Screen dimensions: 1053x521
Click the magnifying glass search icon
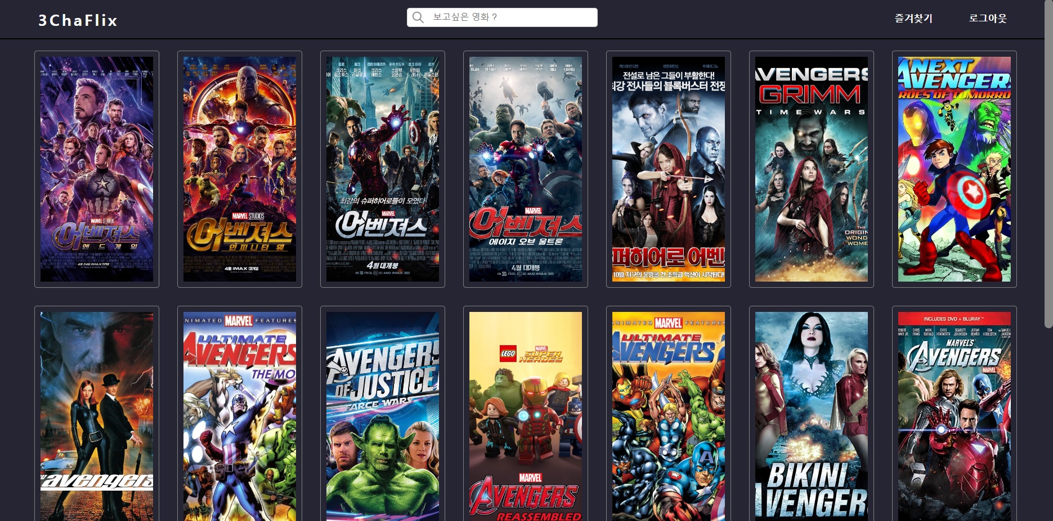(x=418, y=17)
